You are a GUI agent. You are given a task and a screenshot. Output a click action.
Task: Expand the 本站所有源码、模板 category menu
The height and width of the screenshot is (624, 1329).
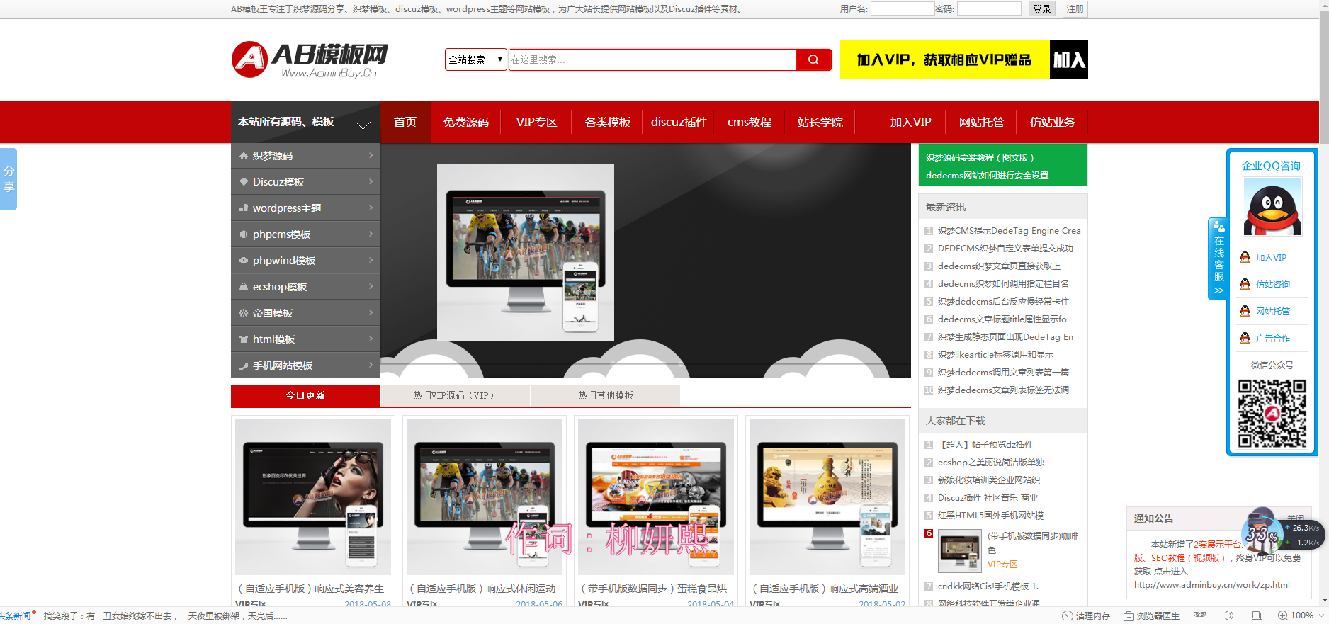pyautogui.click(x=305, y=122)
